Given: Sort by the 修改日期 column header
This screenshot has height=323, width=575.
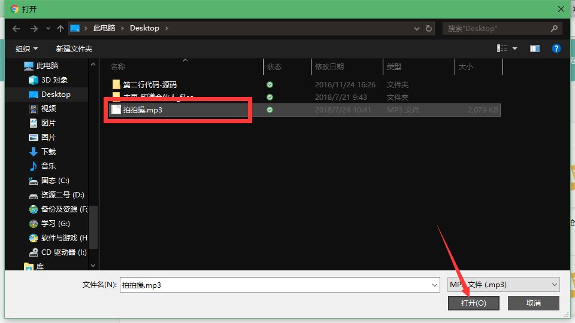Looking at the screenshot, I should pyautogui.click(x=329, y=67).
